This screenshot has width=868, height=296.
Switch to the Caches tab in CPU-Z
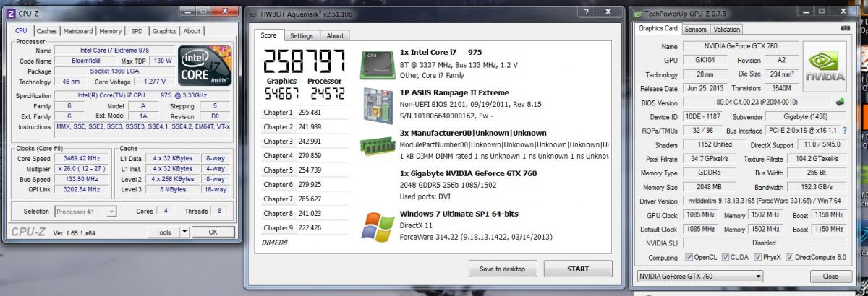click(x=47, y=31)
